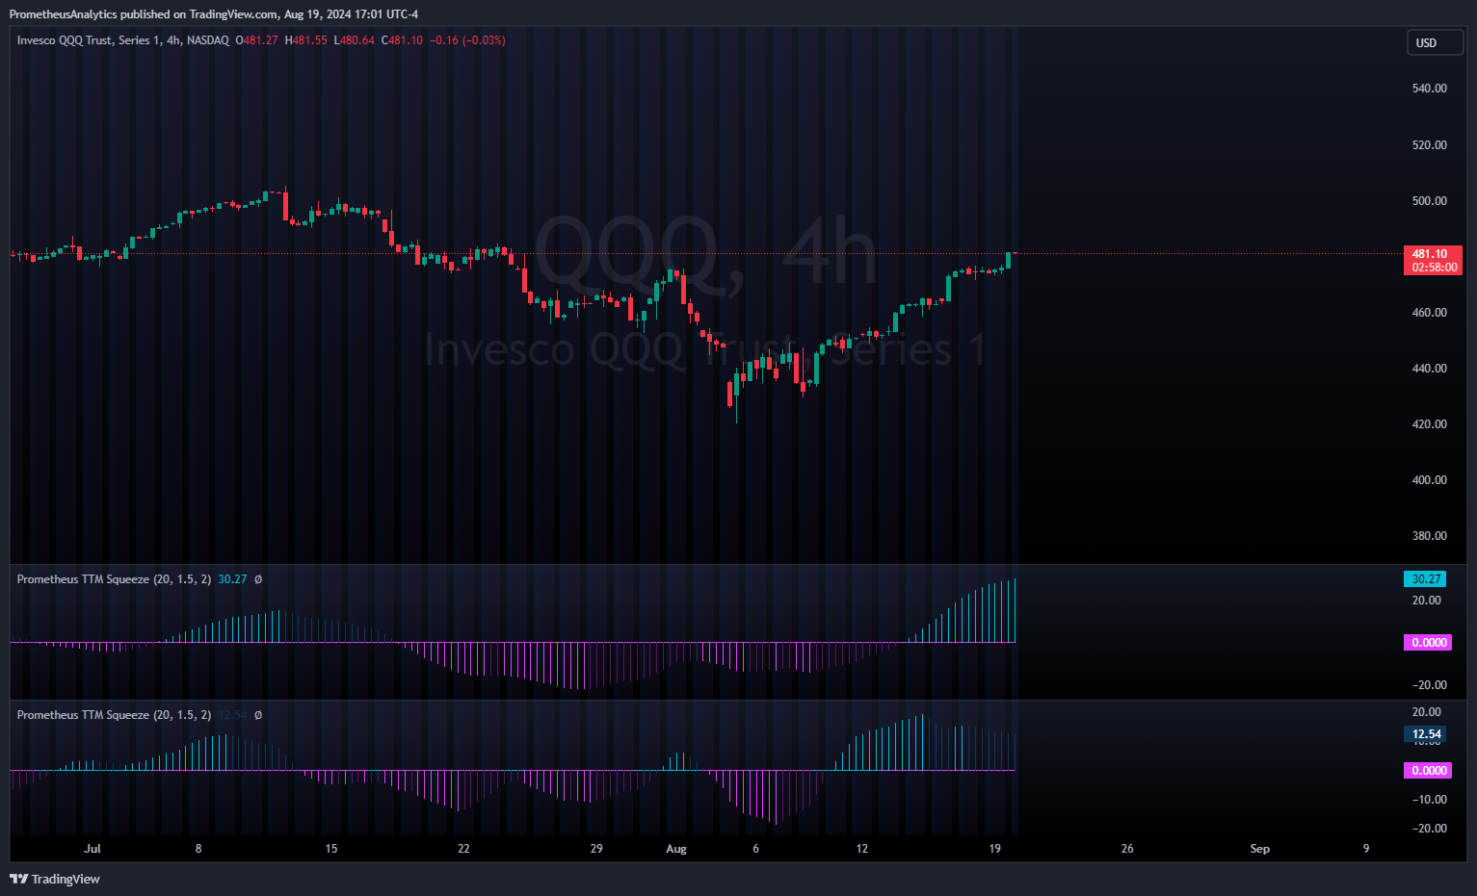Screen dimensions: 1477x896
Task: Click the Invesco QQQ Trust symbol title
Action: [x=123, y=40]
